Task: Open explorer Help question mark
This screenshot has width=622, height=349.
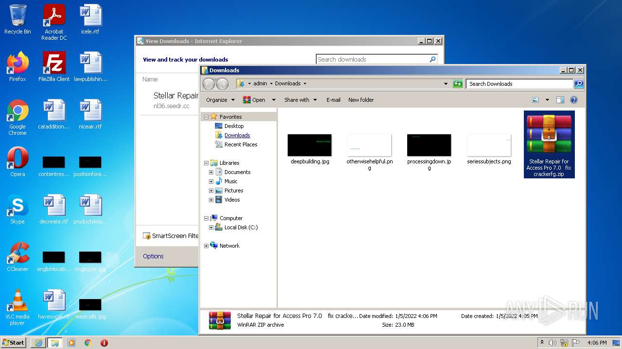Action: (x=573, y=100)
